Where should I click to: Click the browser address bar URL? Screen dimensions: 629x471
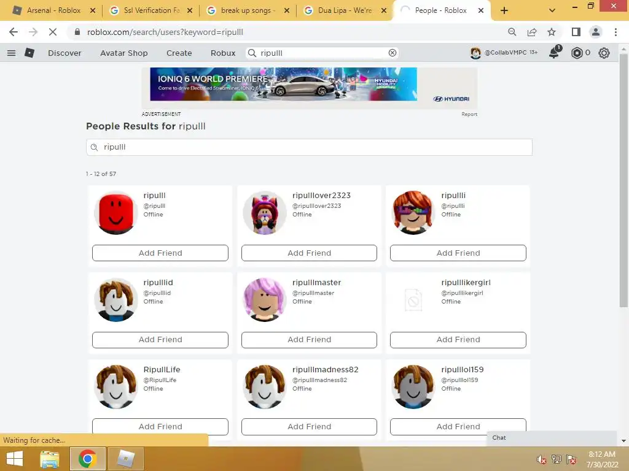165,32
